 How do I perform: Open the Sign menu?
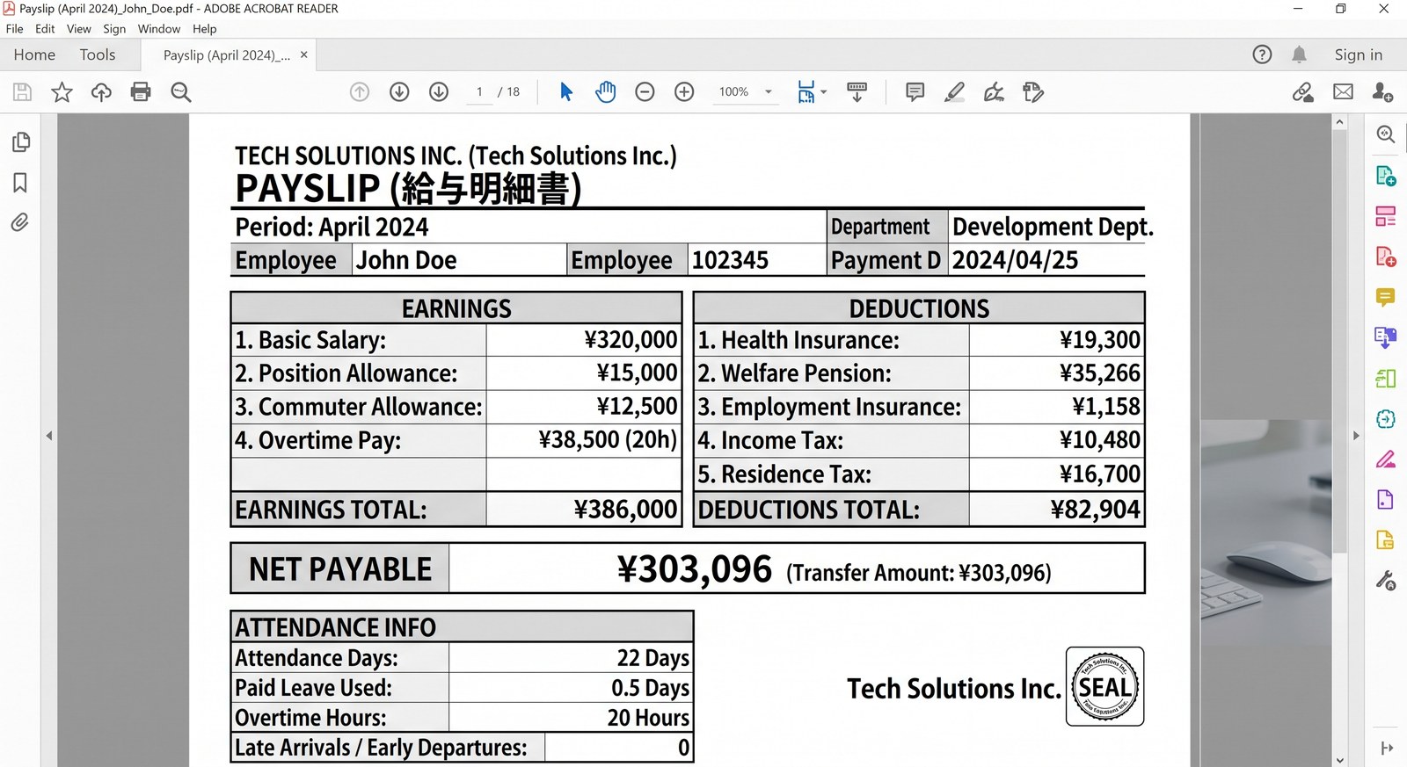[x=114, y=29]
